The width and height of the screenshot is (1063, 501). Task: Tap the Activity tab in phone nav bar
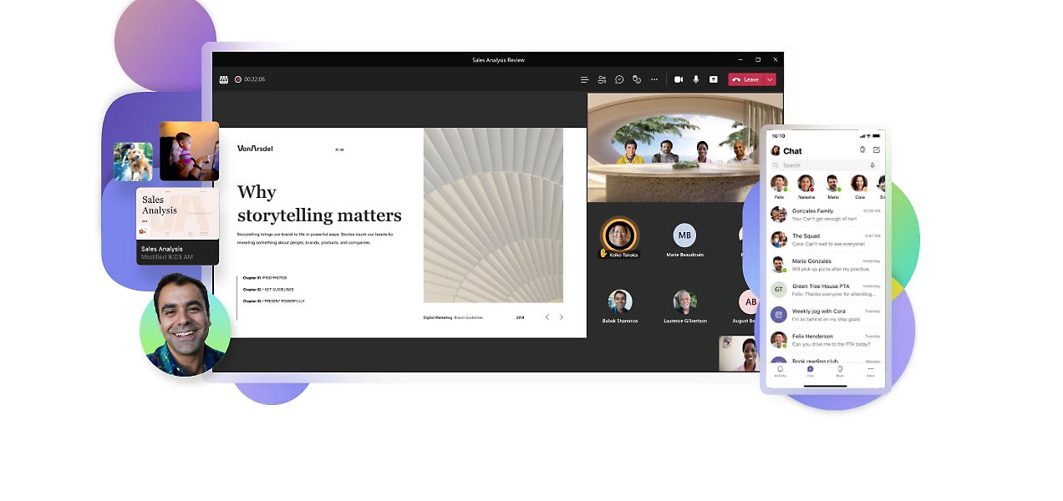coord(781,371)
